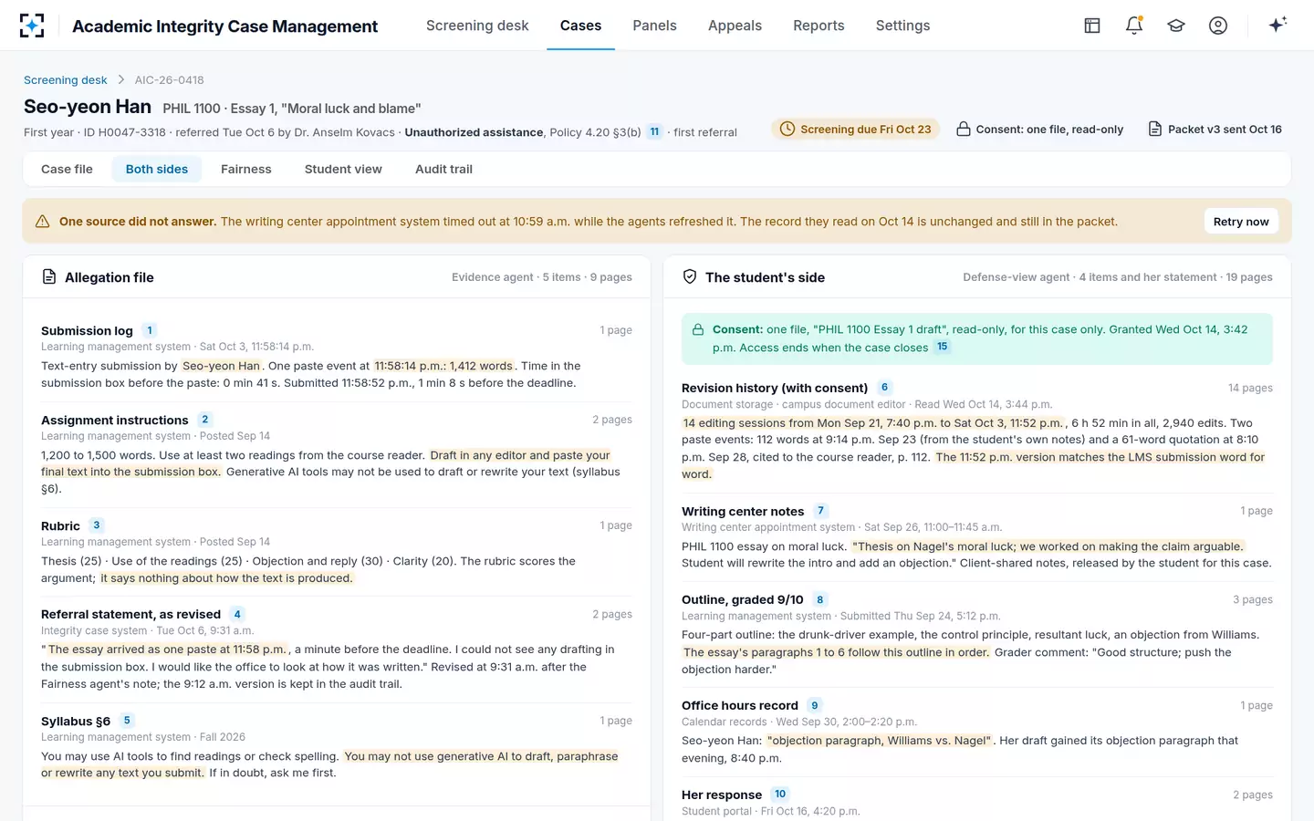Open Her response item title
1314x821 pixels.
pyautogui.click(x=722, y=795)
